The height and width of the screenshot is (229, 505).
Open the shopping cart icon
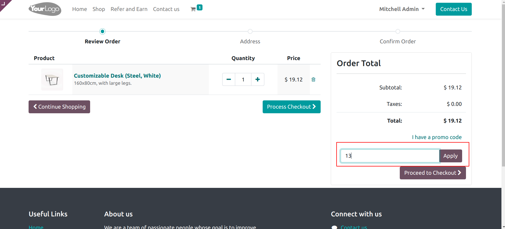[x=193, y=9]
